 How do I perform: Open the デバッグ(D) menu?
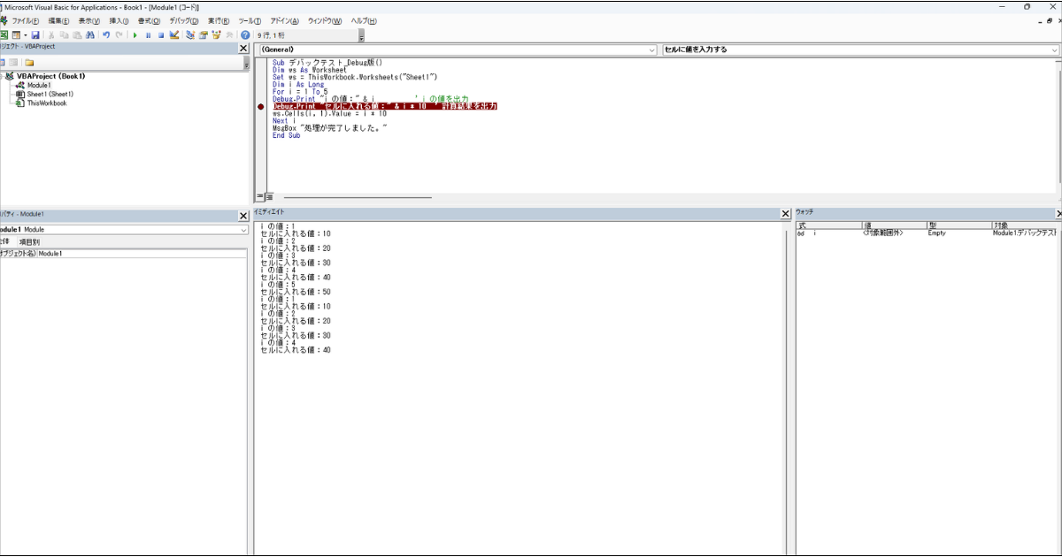tap(183, 20)
